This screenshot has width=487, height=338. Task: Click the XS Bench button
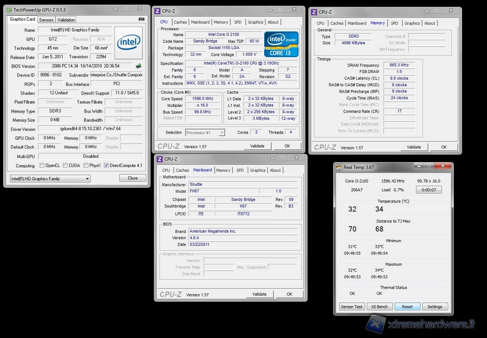(379, 306)
